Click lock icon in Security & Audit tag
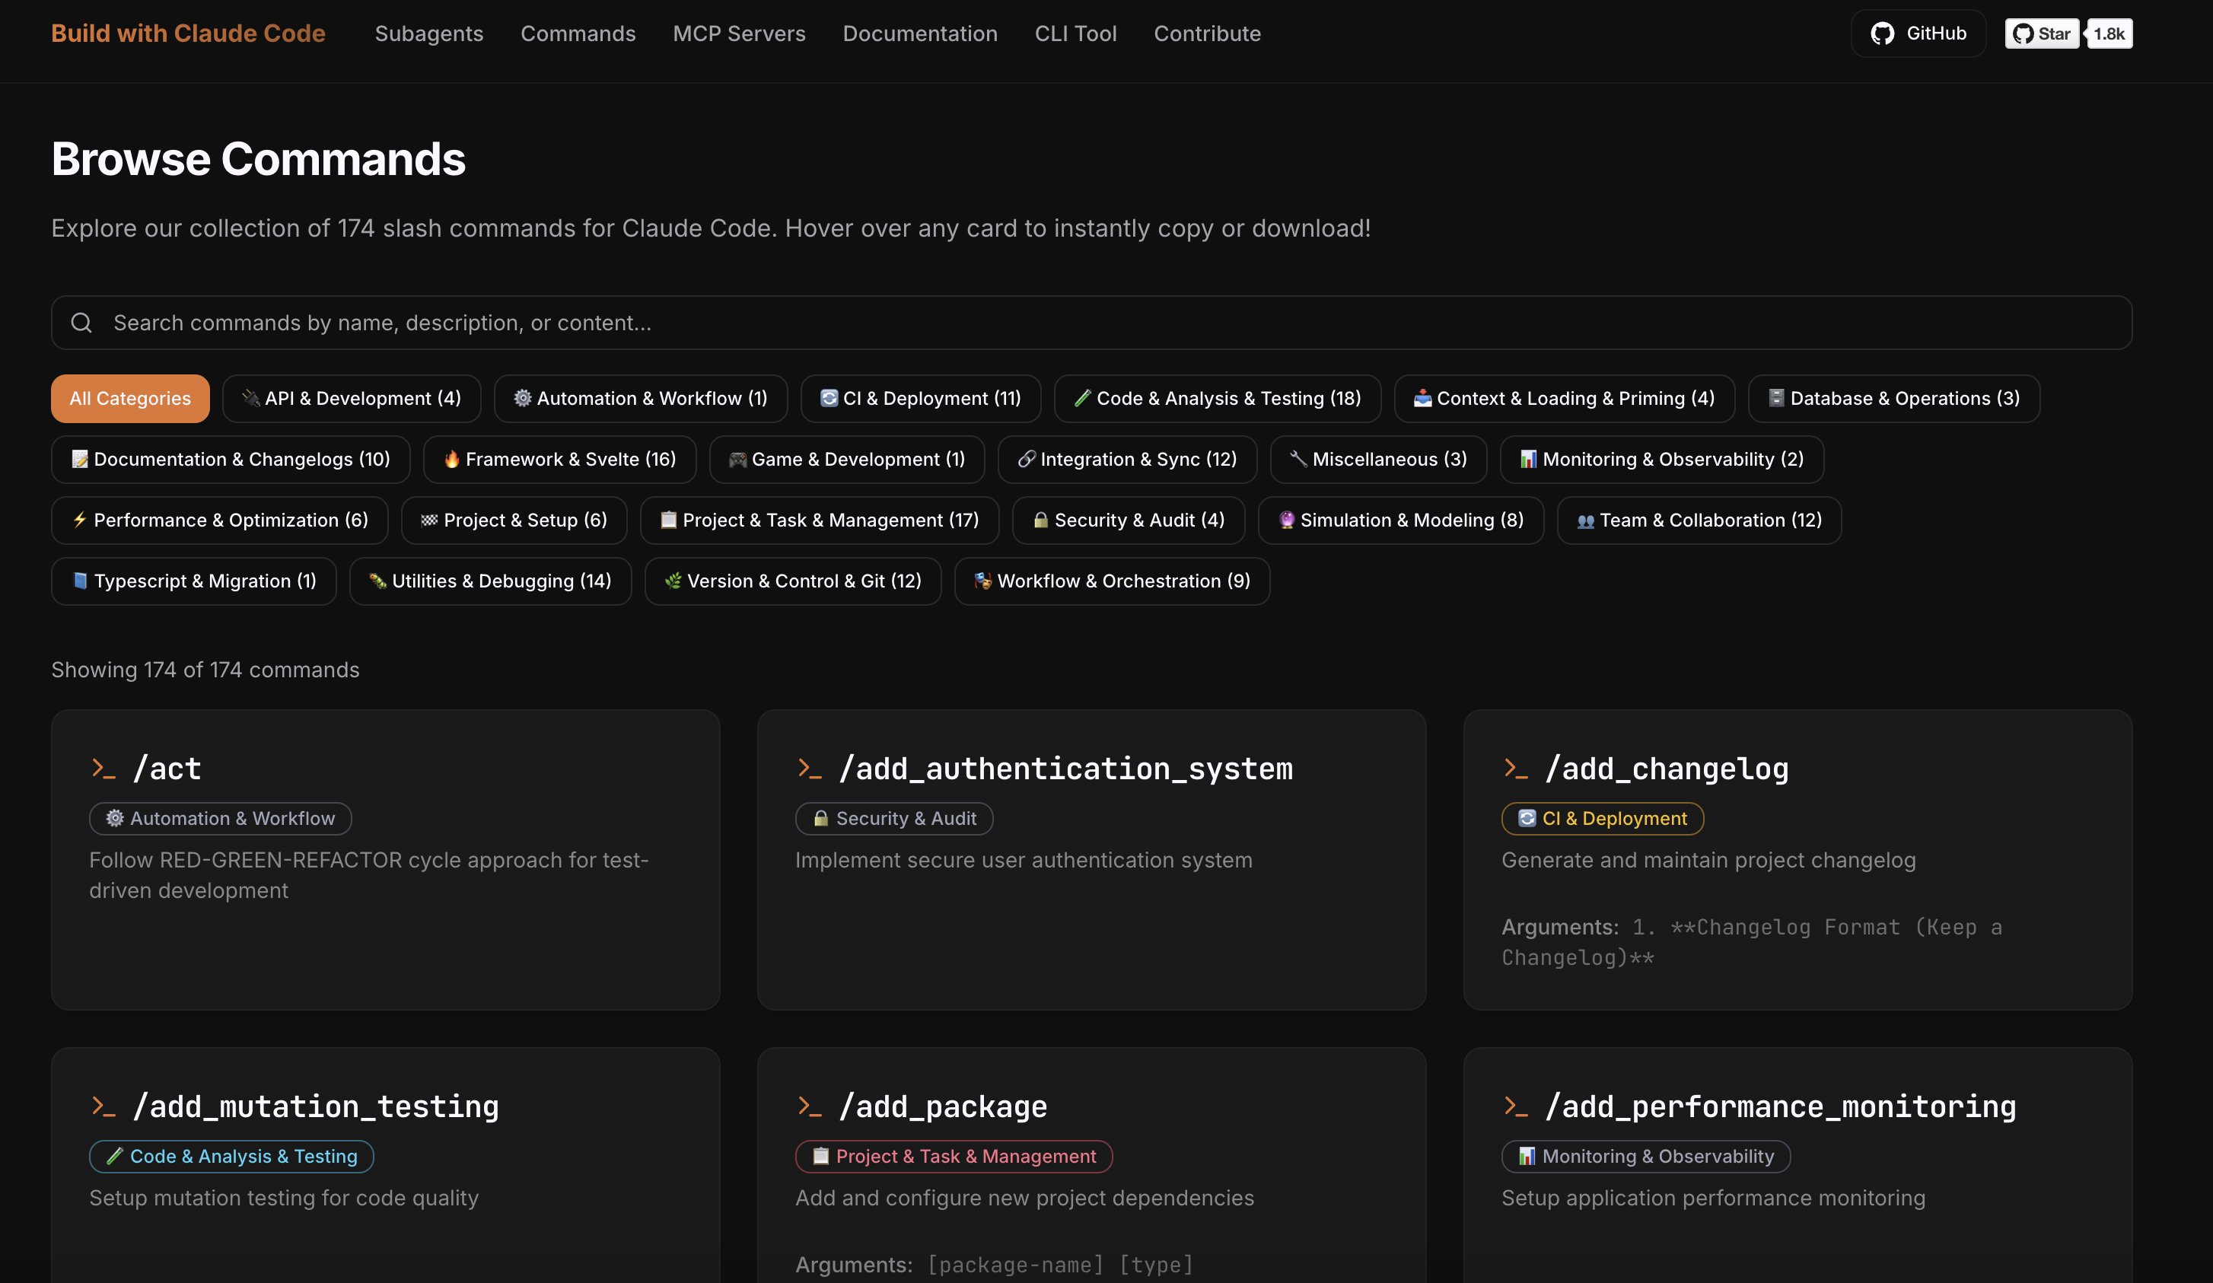 [820, 819]
